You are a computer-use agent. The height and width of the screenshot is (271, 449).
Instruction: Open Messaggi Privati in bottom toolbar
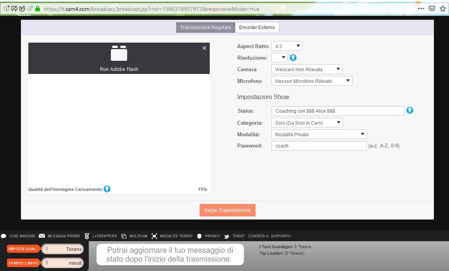click(x=59, y=236)
